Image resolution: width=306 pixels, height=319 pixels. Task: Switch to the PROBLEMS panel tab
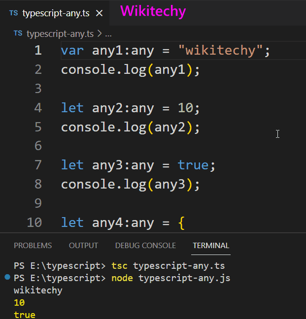[x=33, y=245]
